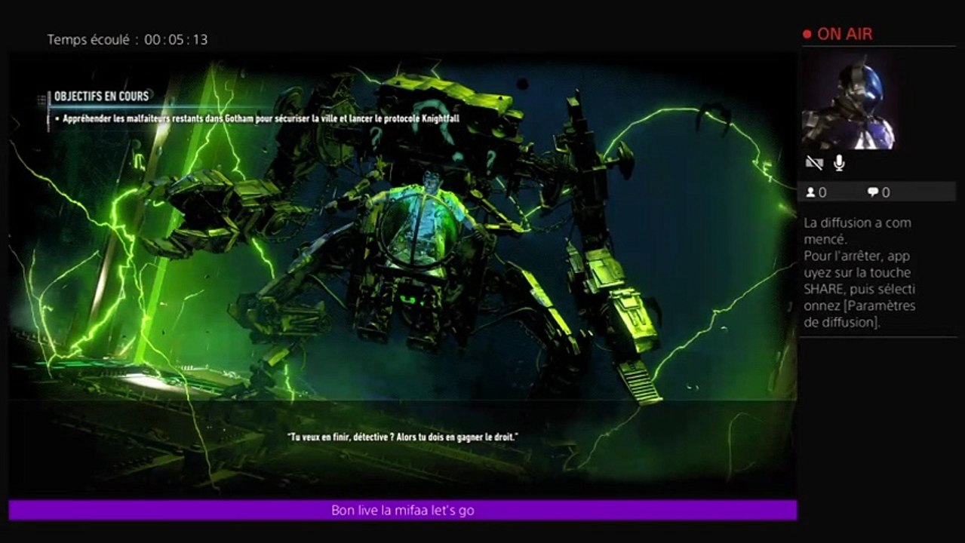Screen dimensions: 965x543
Task: Open the viewers count icon
Action: pyautogui.click(x=811, y=192)
